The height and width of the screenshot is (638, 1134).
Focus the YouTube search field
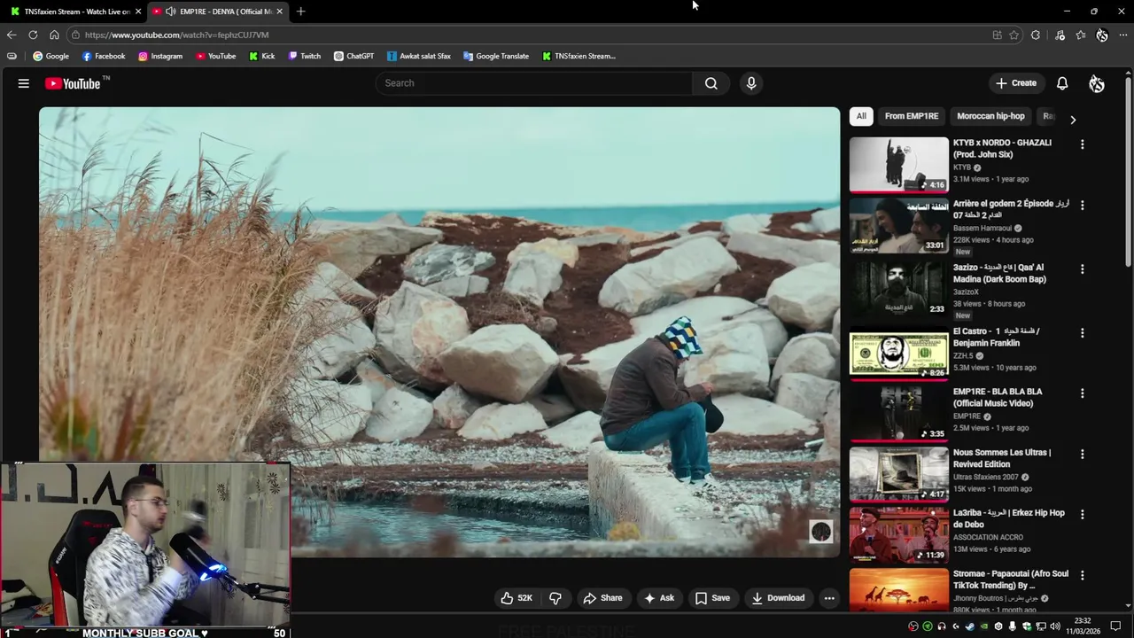(534, 83)
